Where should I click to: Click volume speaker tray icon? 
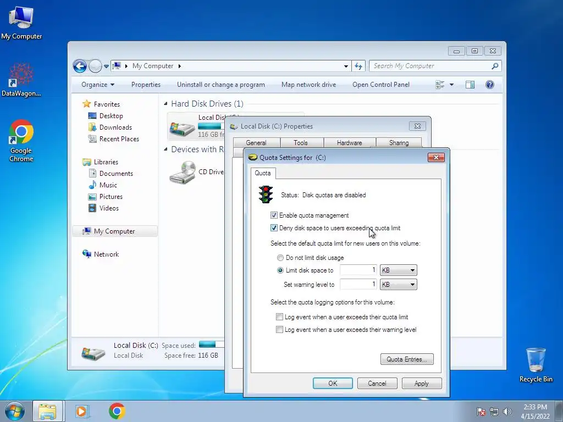(x=507, y=412)
